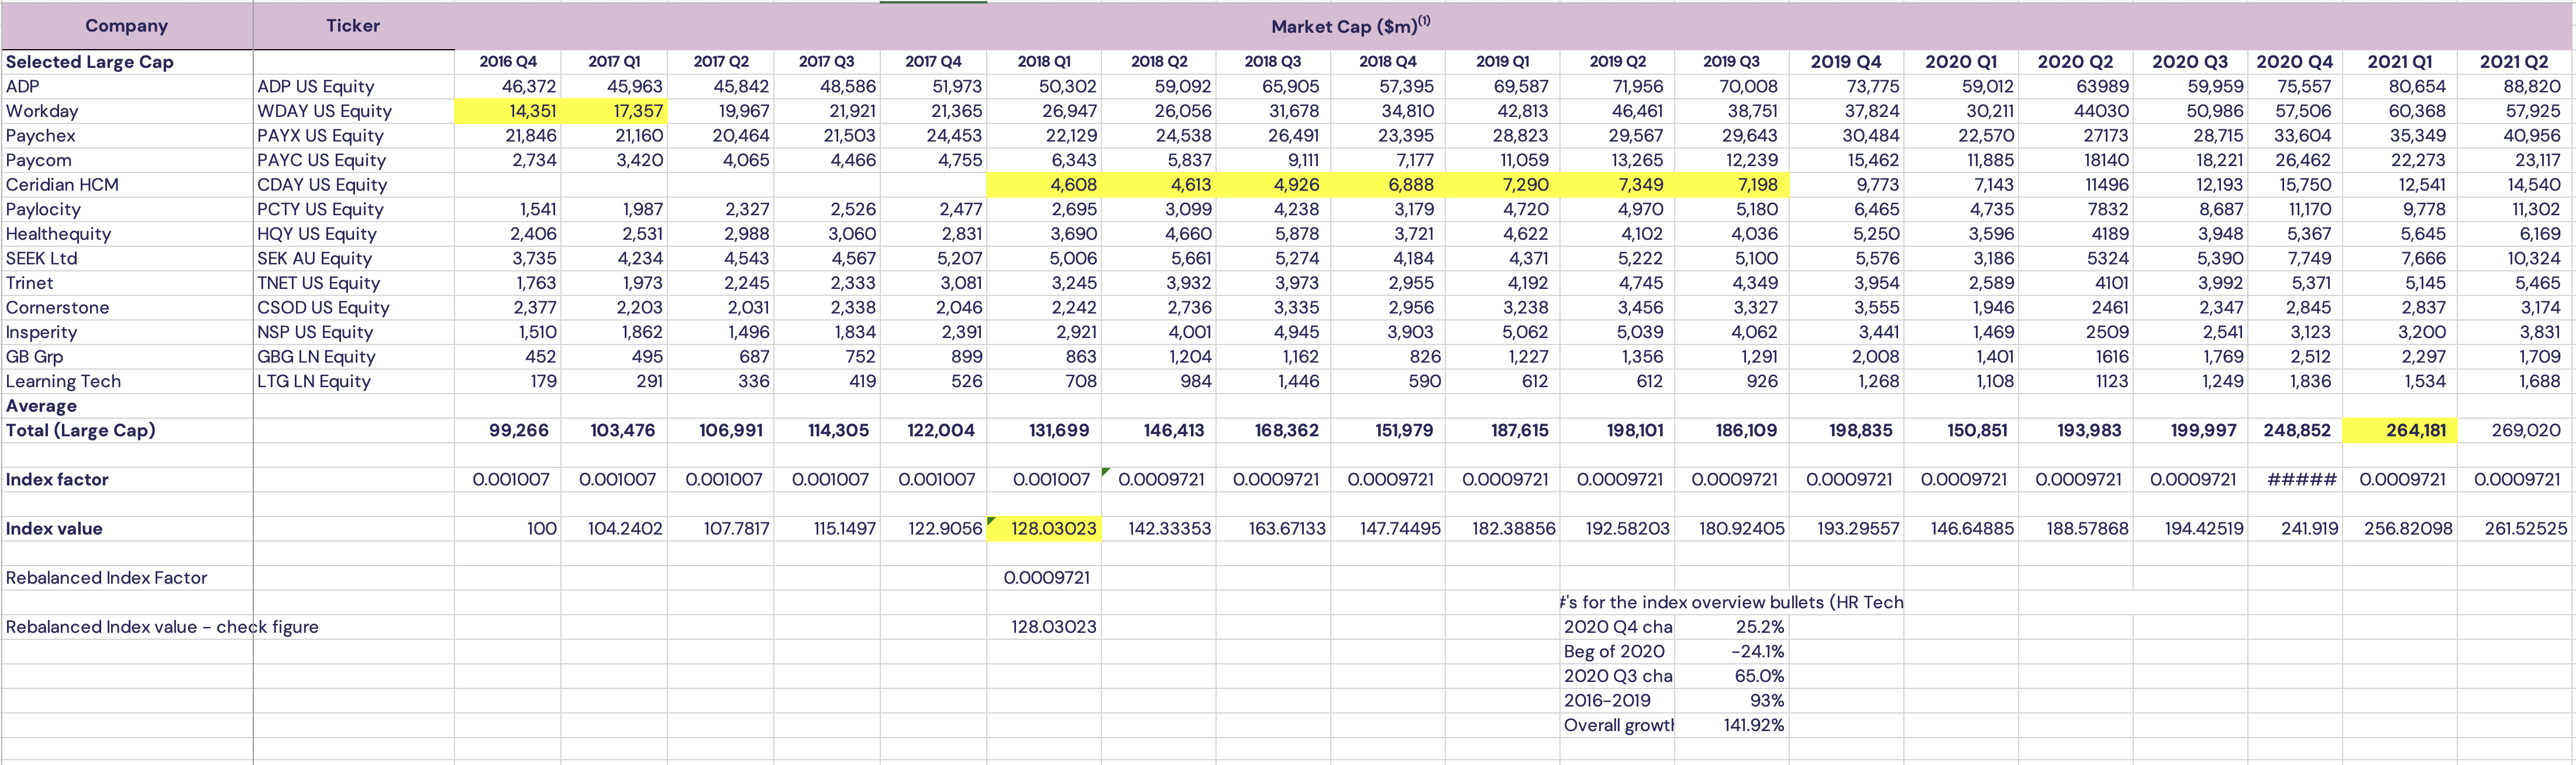Select the GB Grp company cell

click(x=127, y=356)
